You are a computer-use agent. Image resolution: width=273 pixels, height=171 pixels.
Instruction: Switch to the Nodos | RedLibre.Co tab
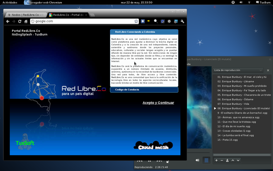(x=26, y=15)
